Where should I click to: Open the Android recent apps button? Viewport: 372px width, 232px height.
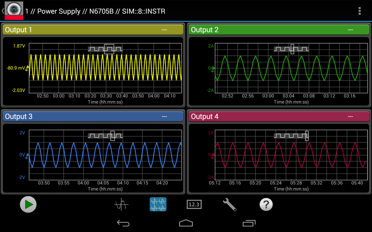(249, 223)
